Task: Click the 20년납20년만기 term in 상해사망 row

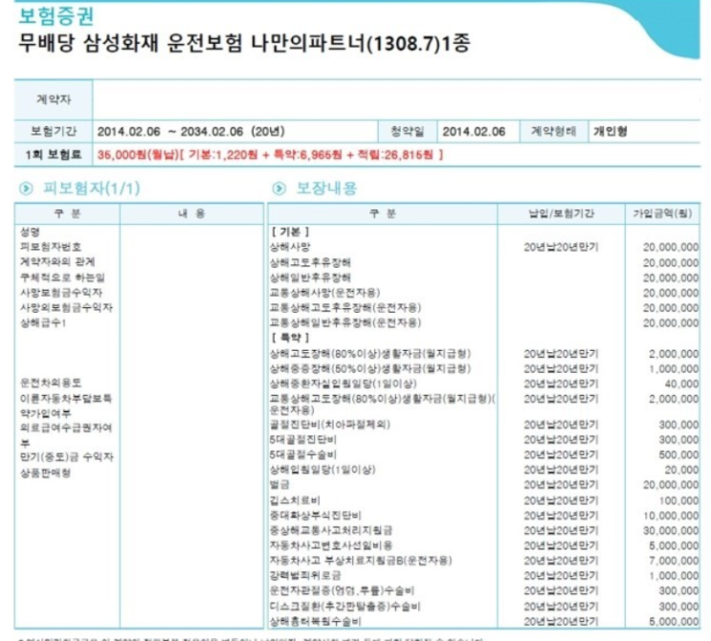Action: [561, 247]
